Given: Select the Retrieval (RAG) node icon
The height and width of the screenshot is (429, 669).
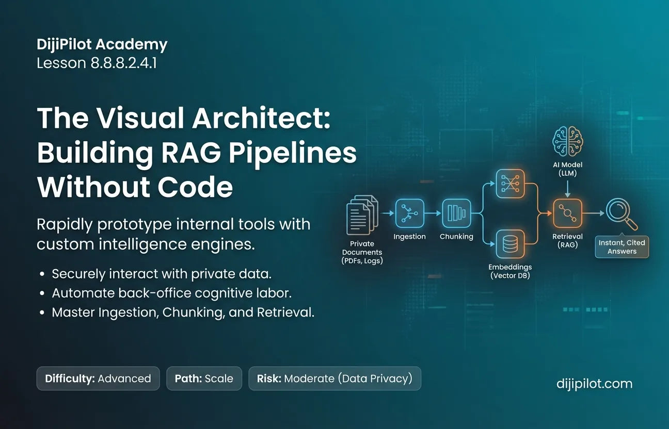Looking at the screenshot, I should [x=568, y=213].
